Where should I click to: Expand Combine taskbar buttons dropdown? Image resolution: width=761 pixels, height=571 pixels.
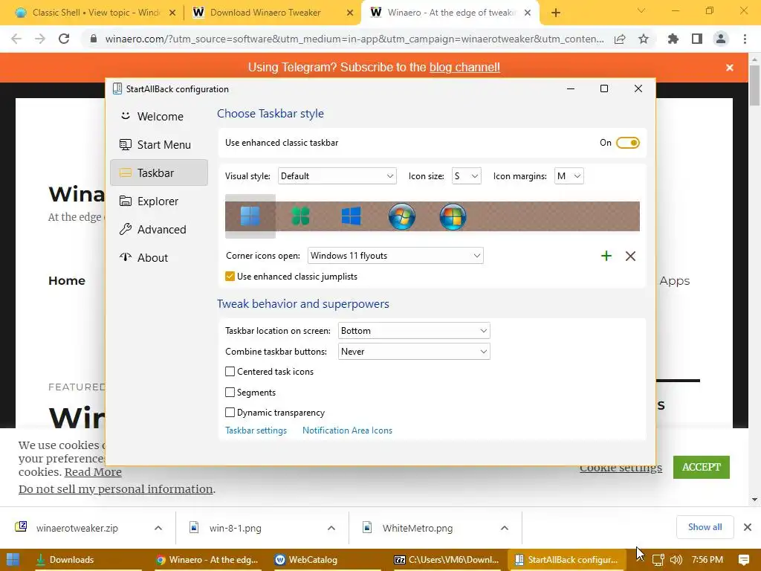[414, 352]
